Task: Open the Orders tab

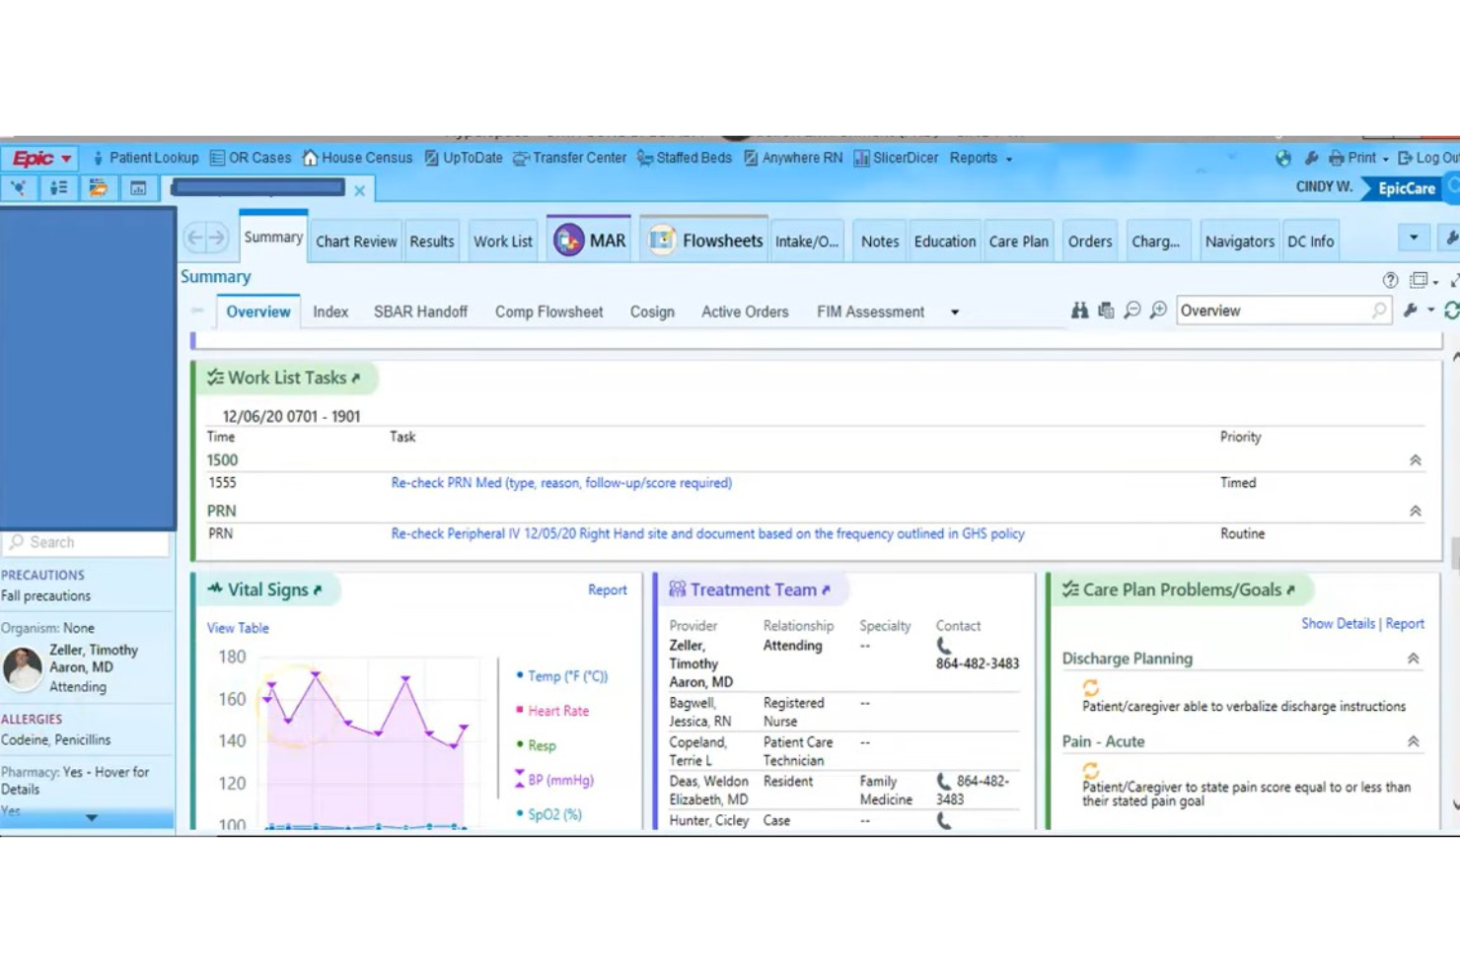Action: tap(1090, 242)
